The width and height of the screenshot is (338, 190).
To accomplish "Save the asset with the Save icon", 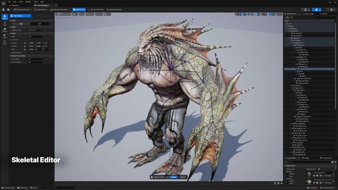I will point(4,9).
